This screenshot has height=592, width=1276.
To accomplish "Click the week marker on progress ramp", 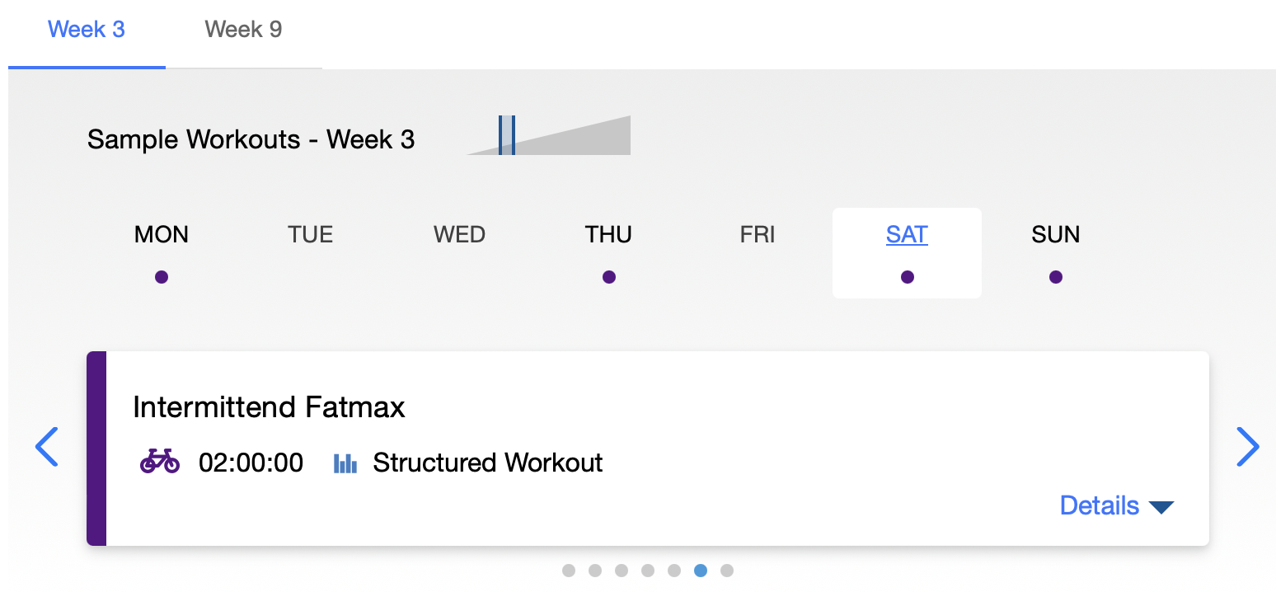I will click(x=507, y=135).
